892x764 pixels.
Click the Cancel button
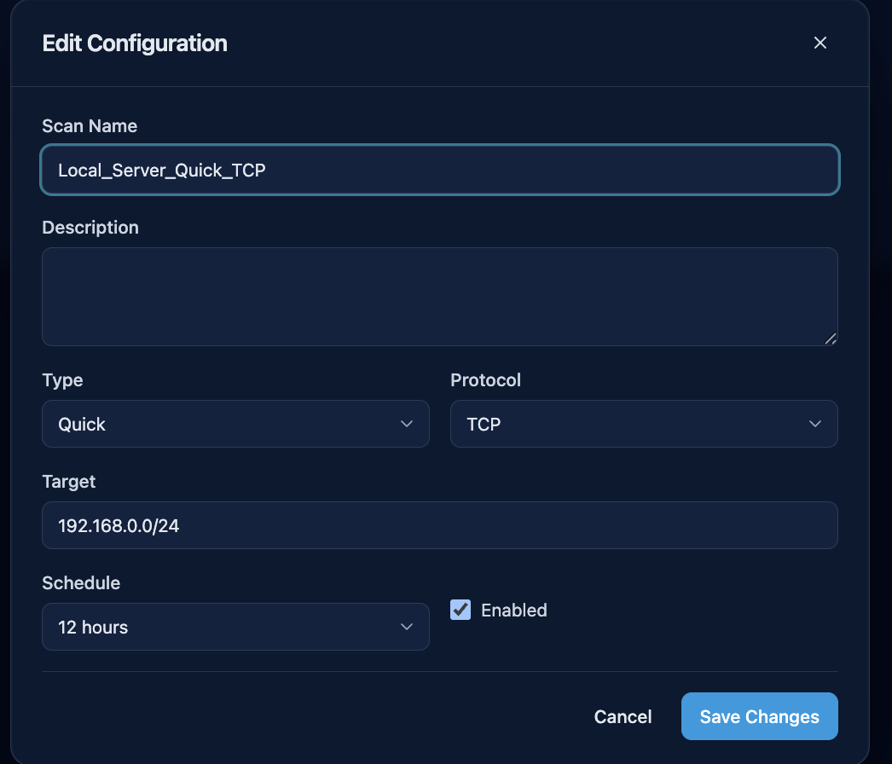[x=623, y=716]
